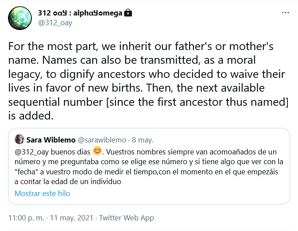Click the 11 may. 2021 date

click(71, 218)
